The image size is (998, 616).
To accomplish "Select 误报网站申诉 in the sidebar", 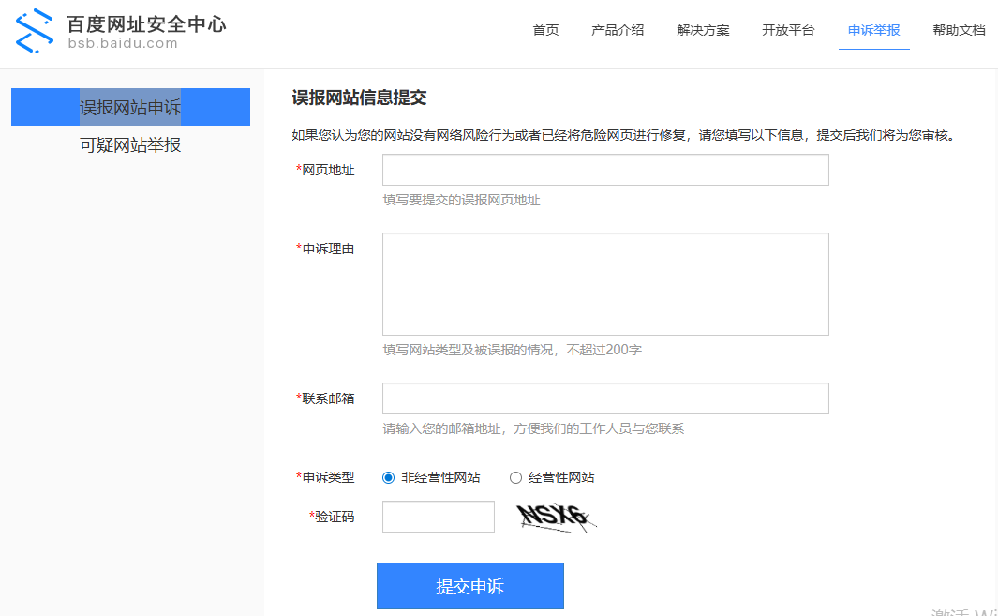I will tap(130, 107).
